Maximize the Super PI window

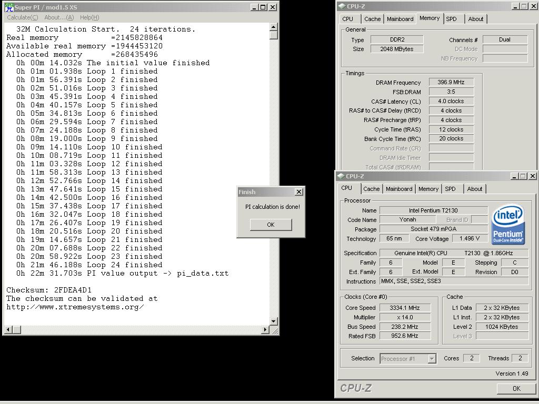pos(263,7)
